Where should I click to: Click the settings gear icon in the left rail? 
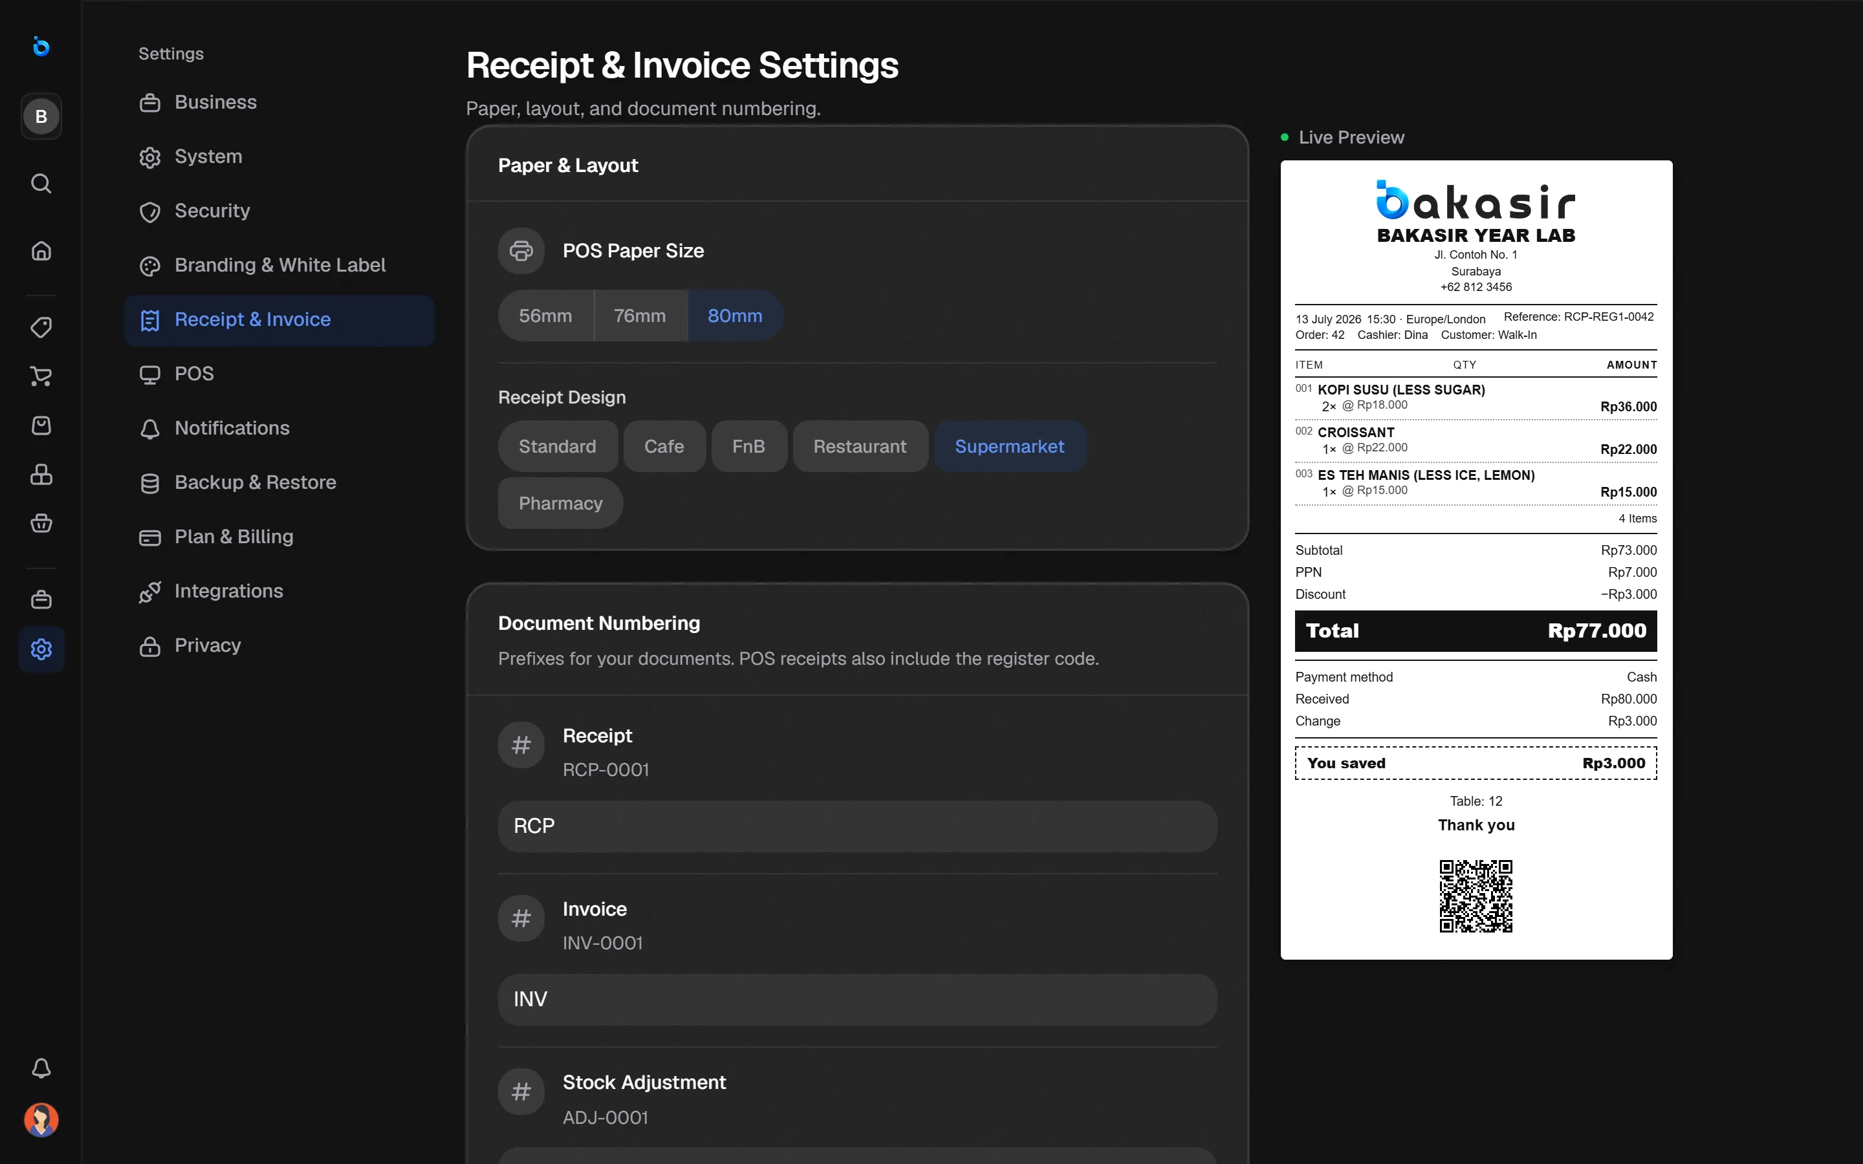[41, 649]
